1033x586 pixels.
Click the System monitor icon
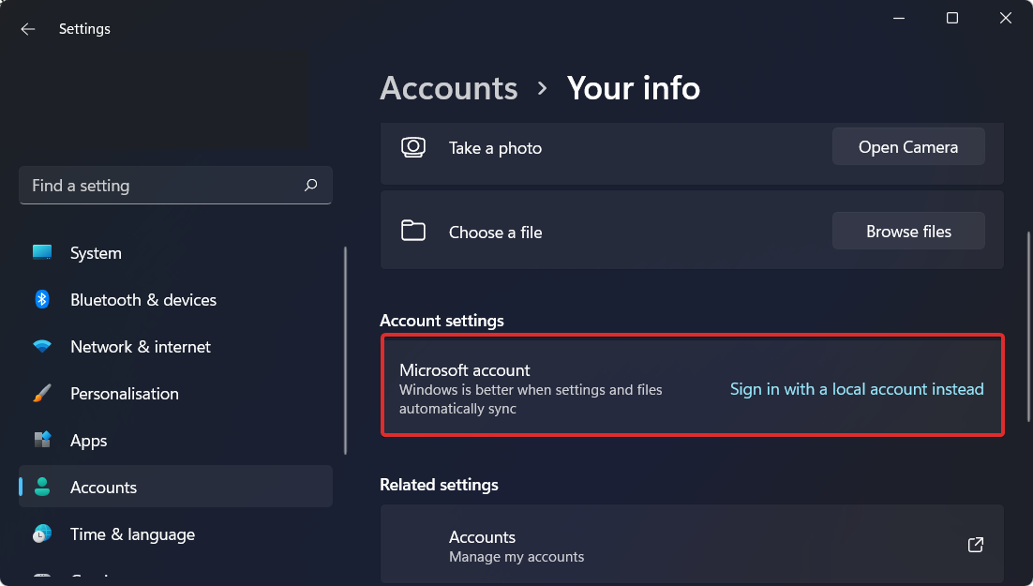pyautogui.click(x=42, y=252)
